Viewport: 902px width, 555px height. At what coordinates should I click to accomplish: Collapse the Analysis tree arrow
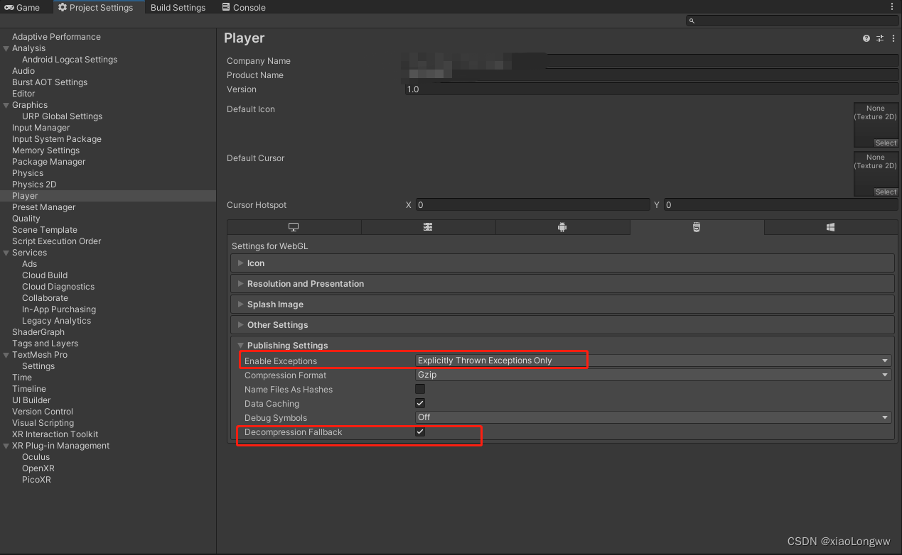coord(6,48)
